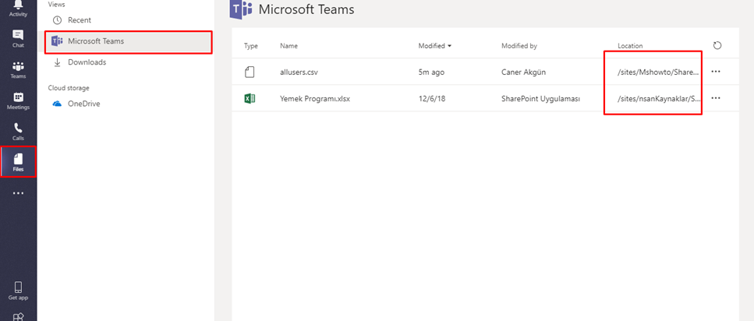The width and height of the screenshot is (754, 321).
Task: Open more options for allusers.csv
Action: [716, 72]
